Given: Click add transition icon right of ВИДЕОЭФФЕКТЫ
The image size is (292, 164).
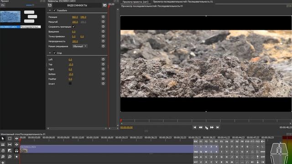Looking at the screenshot, I should (104, 5).
